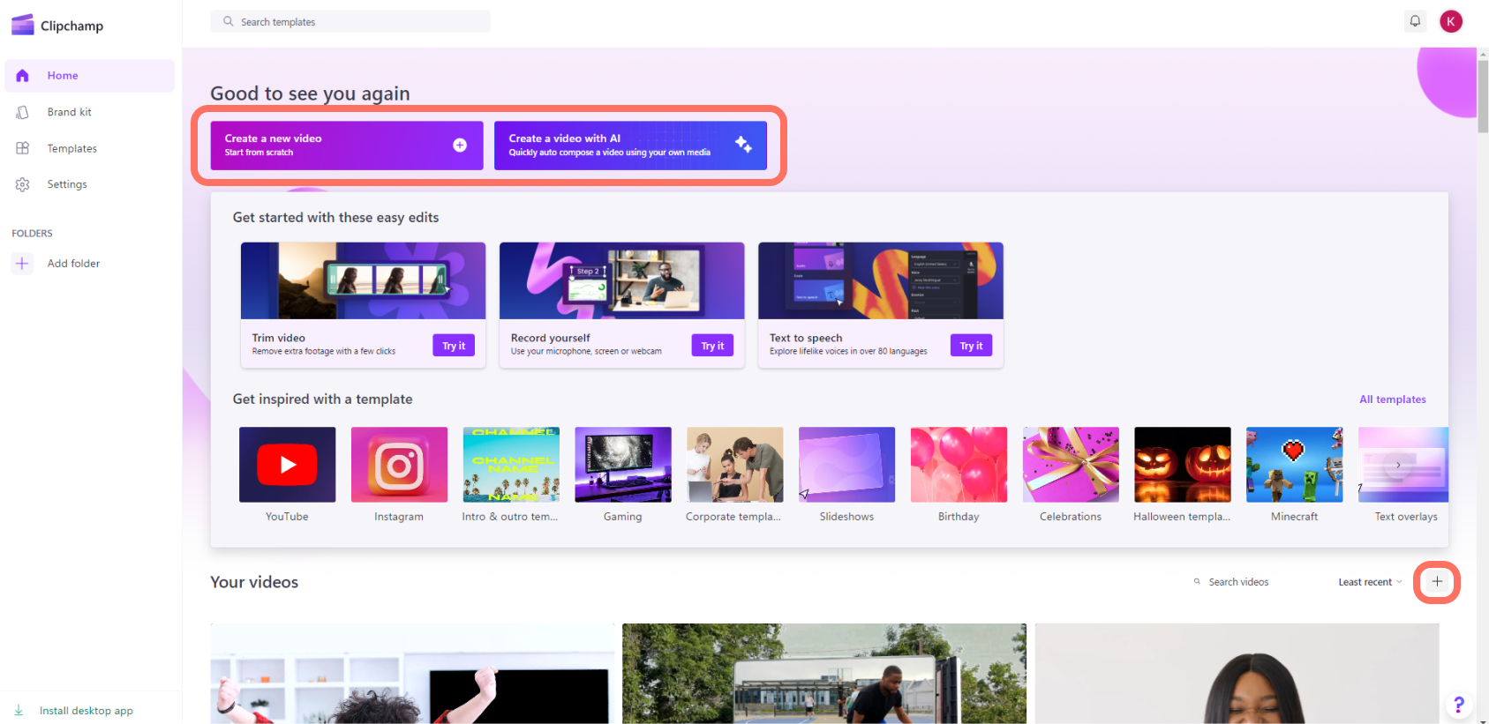Click the Add folder plus icon
The height and width of the screenshot is (724, 1489).
pyautogui.click(x=22, y=264)
